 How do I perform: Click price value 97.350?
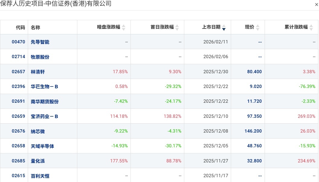pyautogui.click(x=254, y=116)
